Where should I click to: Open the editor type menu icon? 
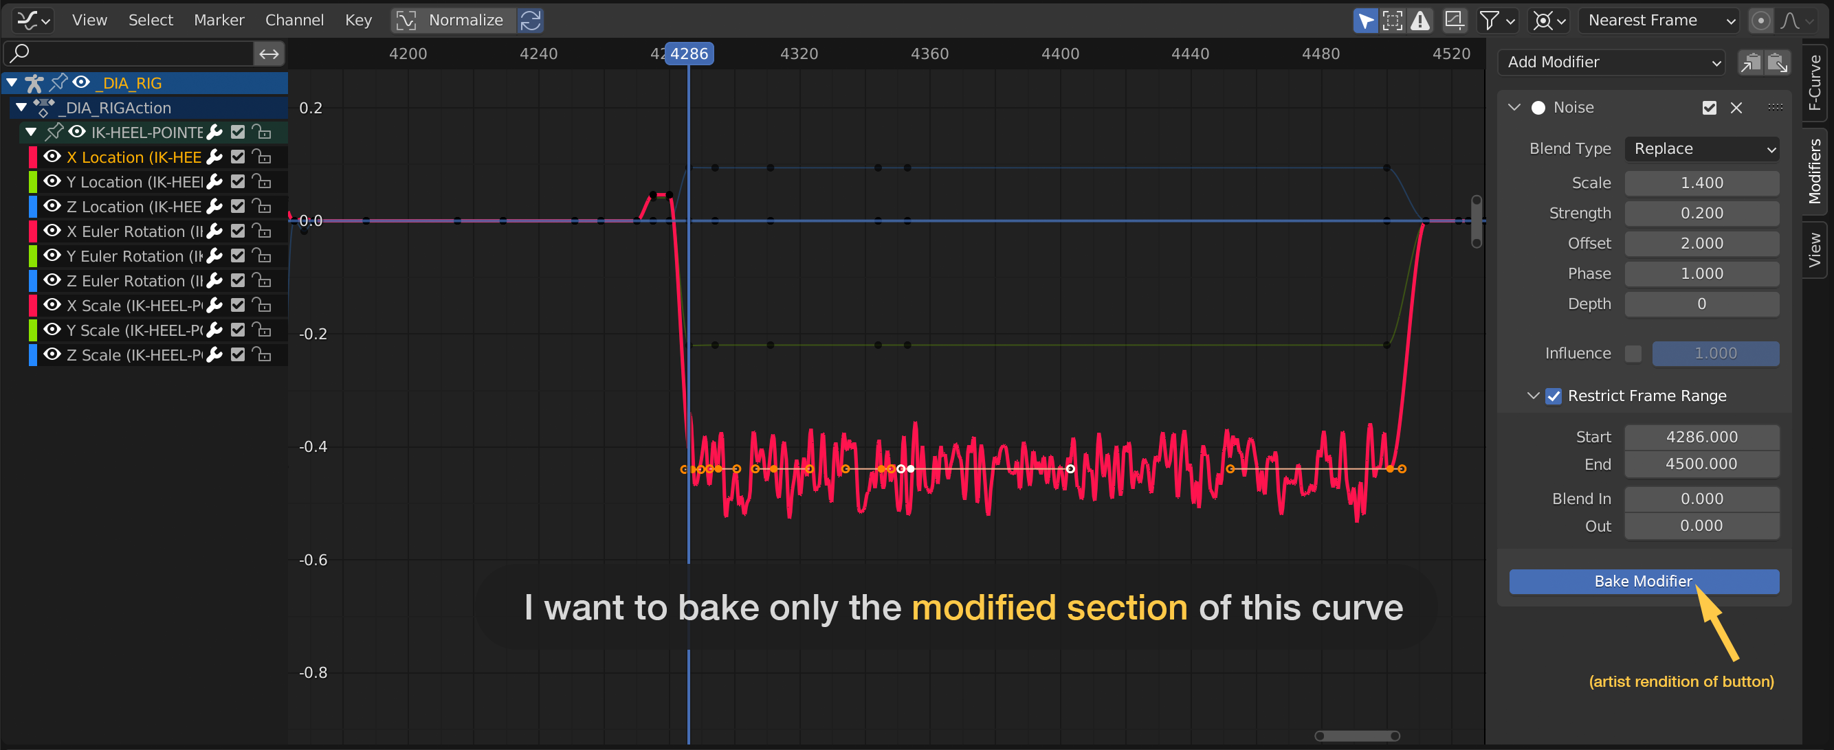[x=33, y=20]
